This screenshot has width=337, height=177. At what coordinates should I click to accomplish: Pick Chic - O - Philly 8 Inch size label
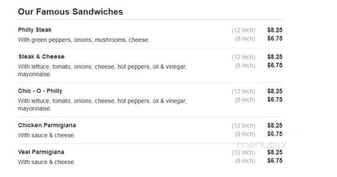point(245,99)
